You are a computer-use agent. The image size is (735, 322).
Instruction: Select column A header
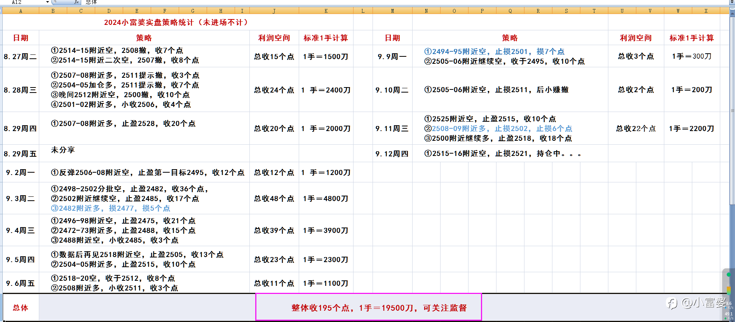click(x=21, y=11)
